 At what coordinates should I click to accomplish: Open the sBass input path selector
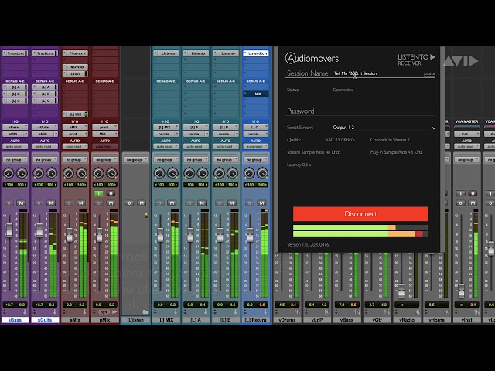tap(15, 127)
